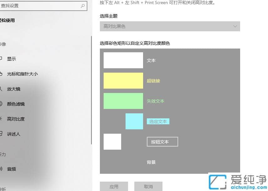Go to the 讲述人 settings page

[13, 134]
